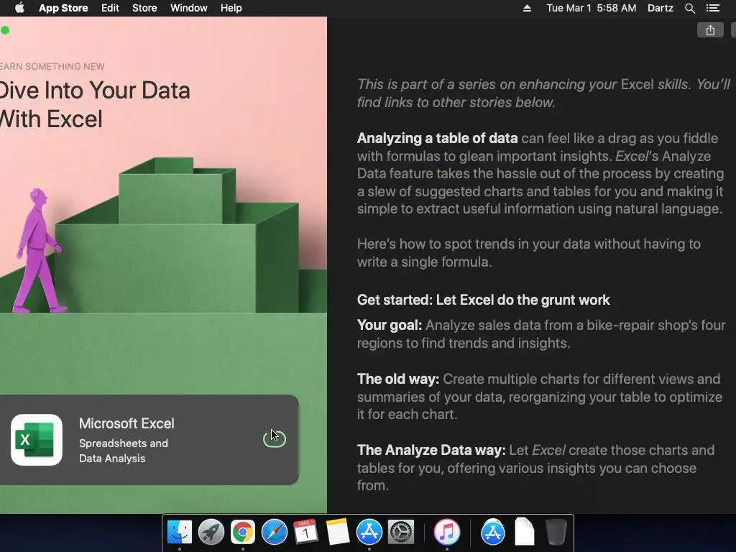
Task: Open Trash from the Dock
Action: [x=556, y=532]
